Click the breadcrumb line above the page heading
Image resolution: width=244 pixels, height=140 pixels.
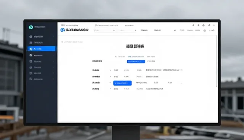click(x=72, y=42)
